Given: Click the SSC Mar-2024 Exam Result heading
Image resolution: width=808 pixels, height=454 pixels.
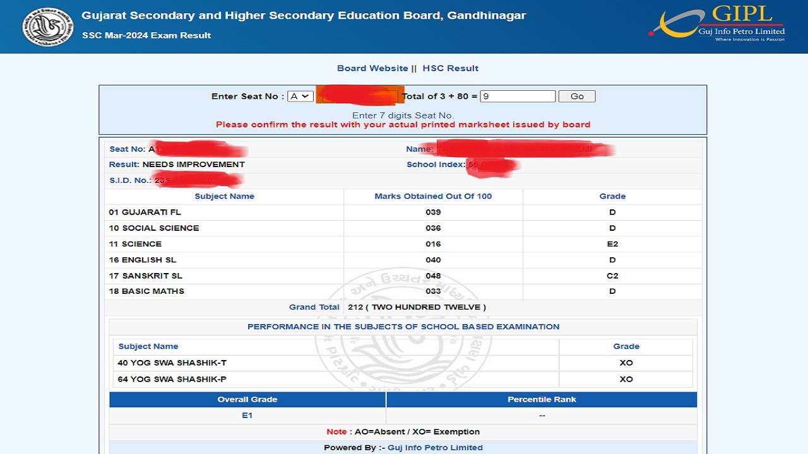Looking at the screenshot, I should 145,35.
